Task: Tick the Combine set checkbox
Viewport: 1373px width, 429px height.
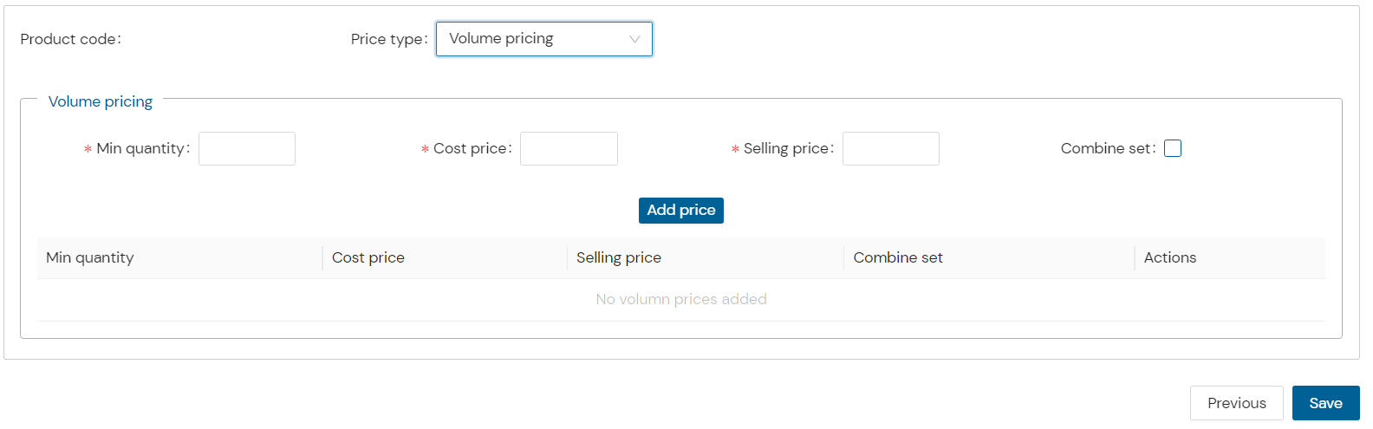Action: (1173, 148)
